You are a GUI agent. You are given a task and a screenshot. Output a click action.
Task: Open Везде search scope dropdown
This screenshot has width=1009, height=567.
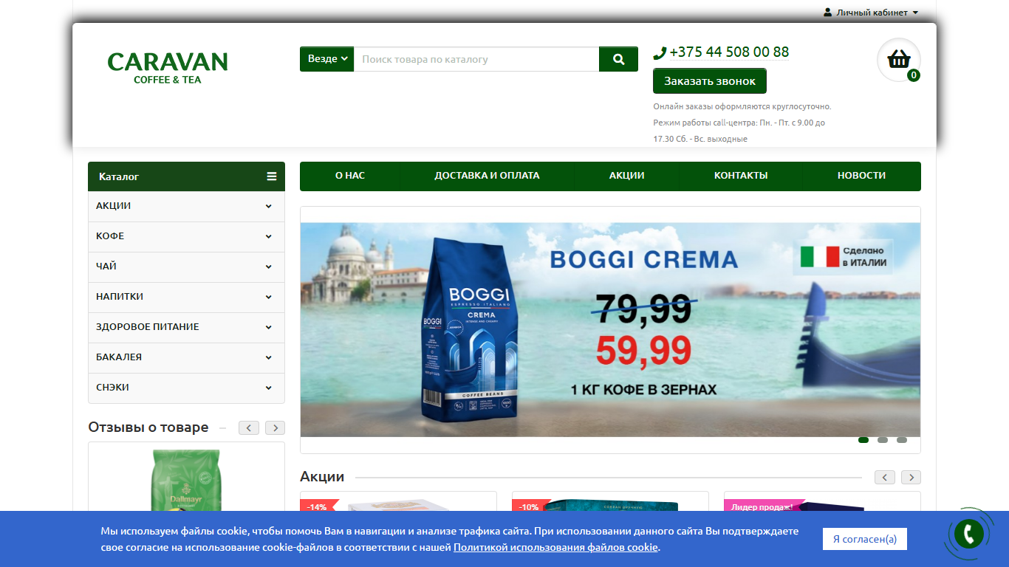pyautogui.click(x=326, y=59)
